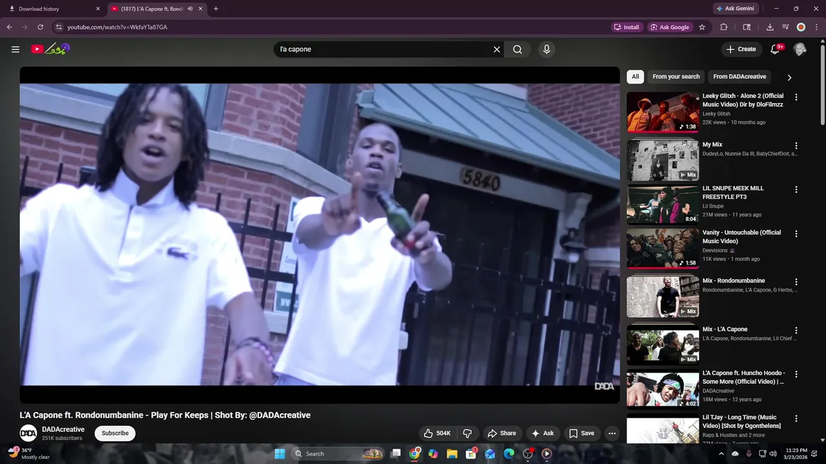826x464 pixels.
Task: Dislike the video with thumbs down
Action: pos(468,433)
